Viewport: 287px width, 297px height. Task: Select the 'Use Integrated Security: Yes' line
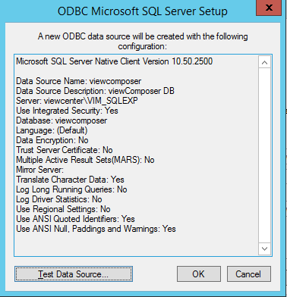tap(67, 111)
